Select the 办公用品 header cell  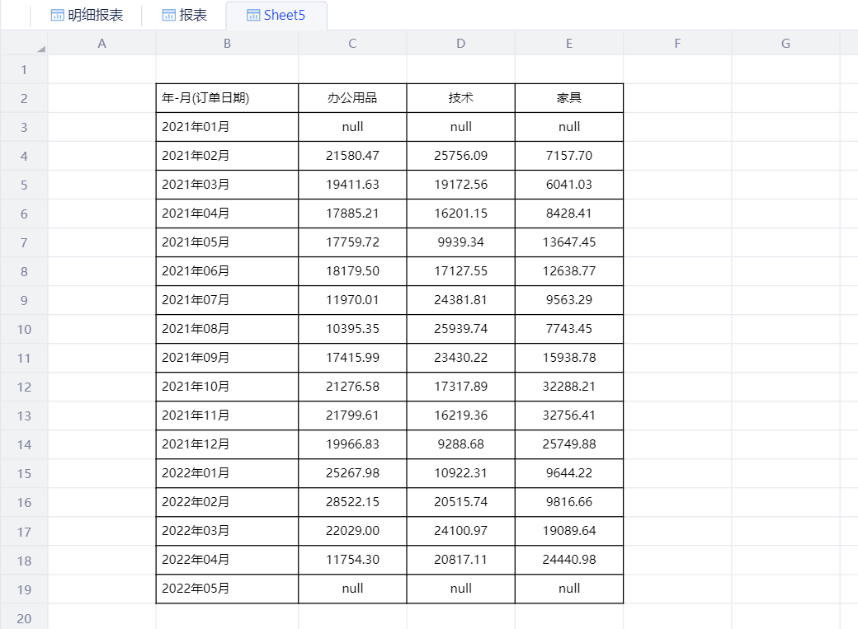click(x=352, y=98)
